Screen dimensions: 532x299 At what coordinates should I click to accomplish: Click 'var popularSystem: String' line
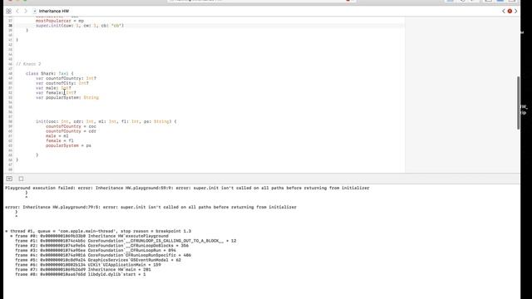[67, 97]
